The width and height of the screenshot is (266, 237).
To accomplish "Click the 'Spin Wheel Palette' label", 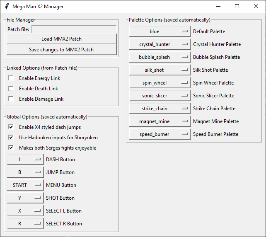I will tap(213, 83).
